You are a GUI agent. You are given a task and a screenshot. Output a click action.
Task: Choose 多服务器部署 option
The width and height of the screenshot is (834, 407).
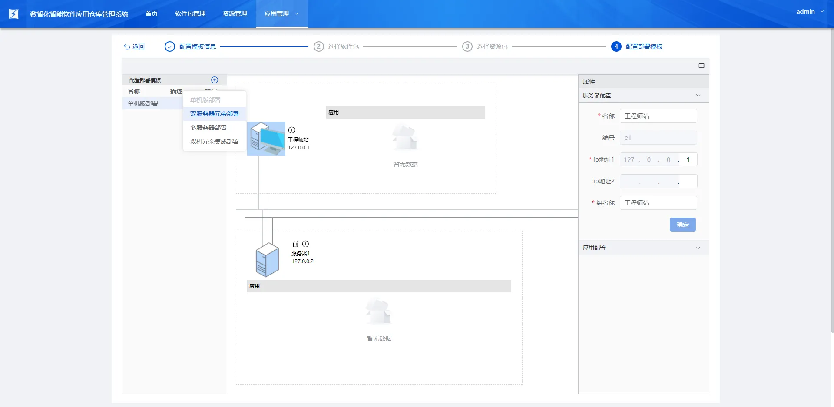coord(208,128)
